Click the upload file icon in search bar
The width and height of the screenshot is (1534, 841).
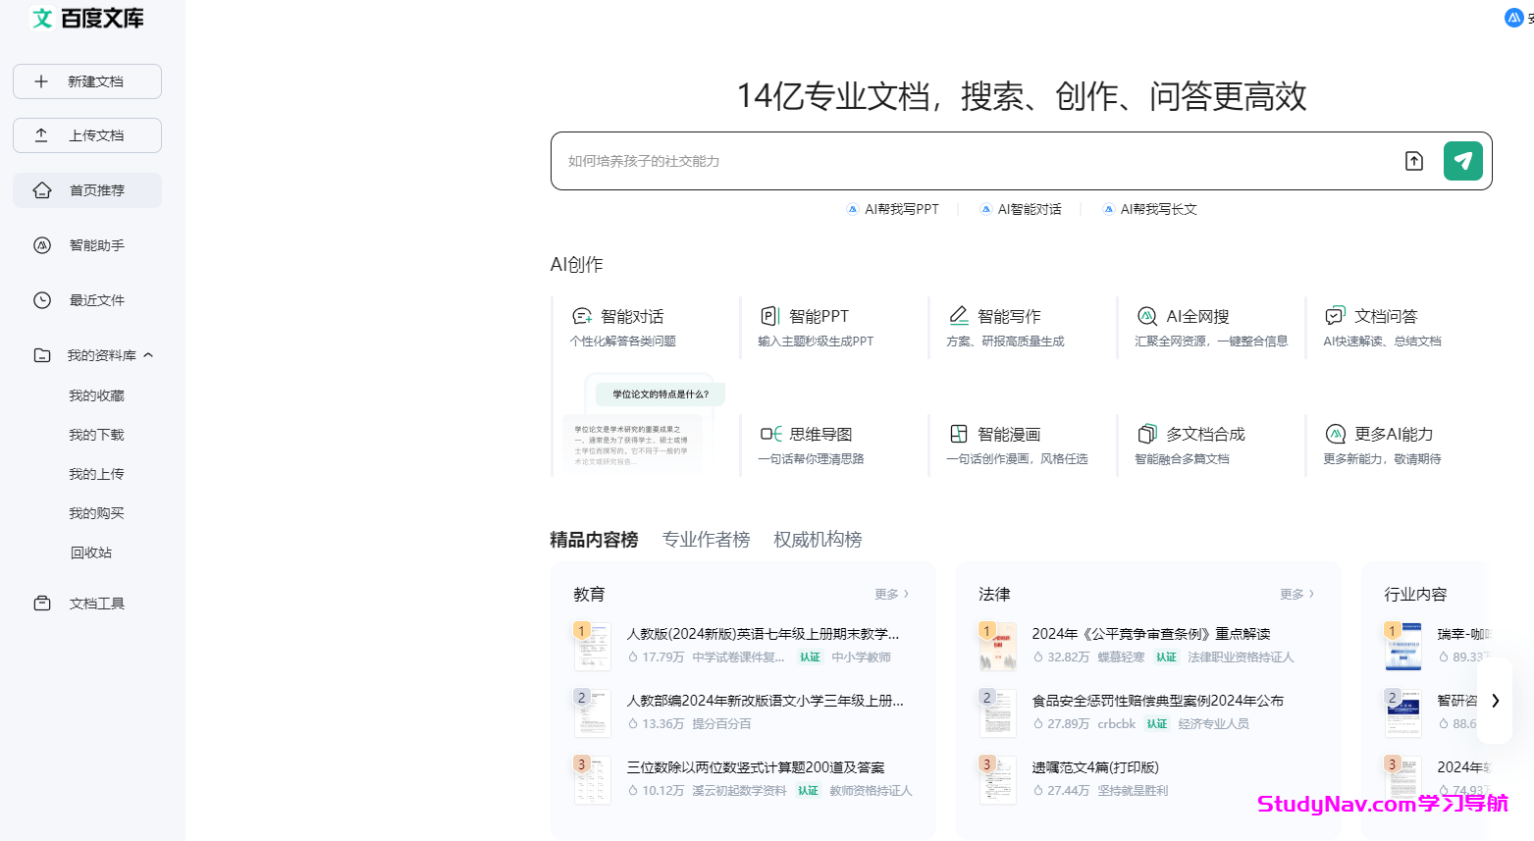coord(1413,161)
